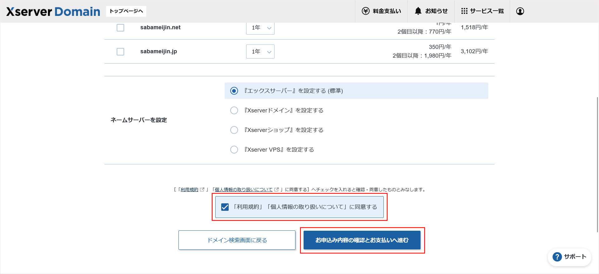Select 『Xserverドメイン』を設定する radio

pyautogui.click(x=234, y=110)
